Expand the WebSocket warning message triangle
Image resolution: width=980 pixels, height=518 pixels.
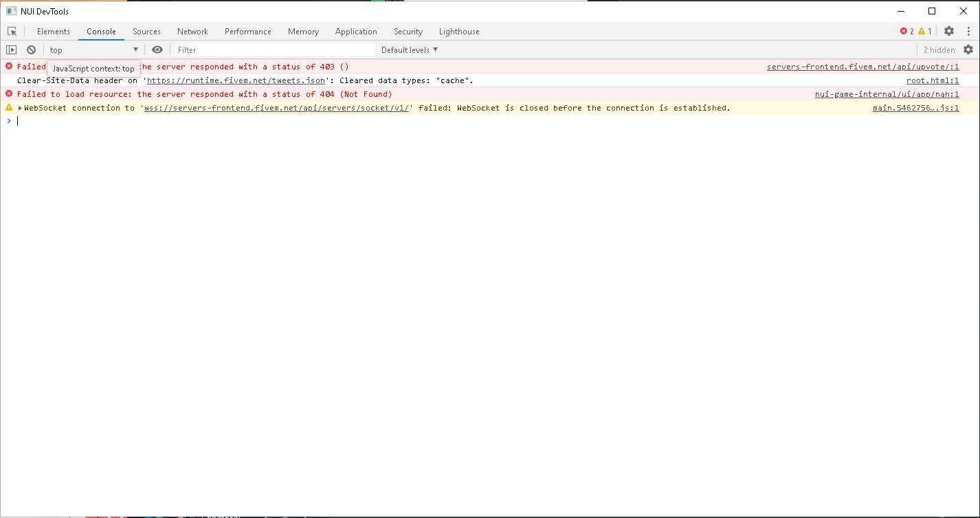click(21, 108)
